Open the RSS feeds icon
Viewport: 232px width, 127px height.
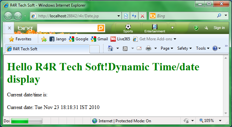[125, 48]
